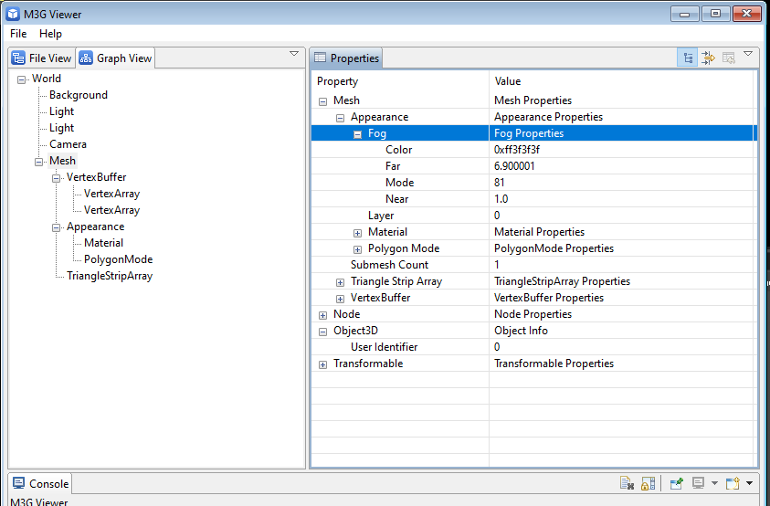This screenshot has height=506, width=770.
Task: Expand the VertexBuffer property row
Action: 340,299
